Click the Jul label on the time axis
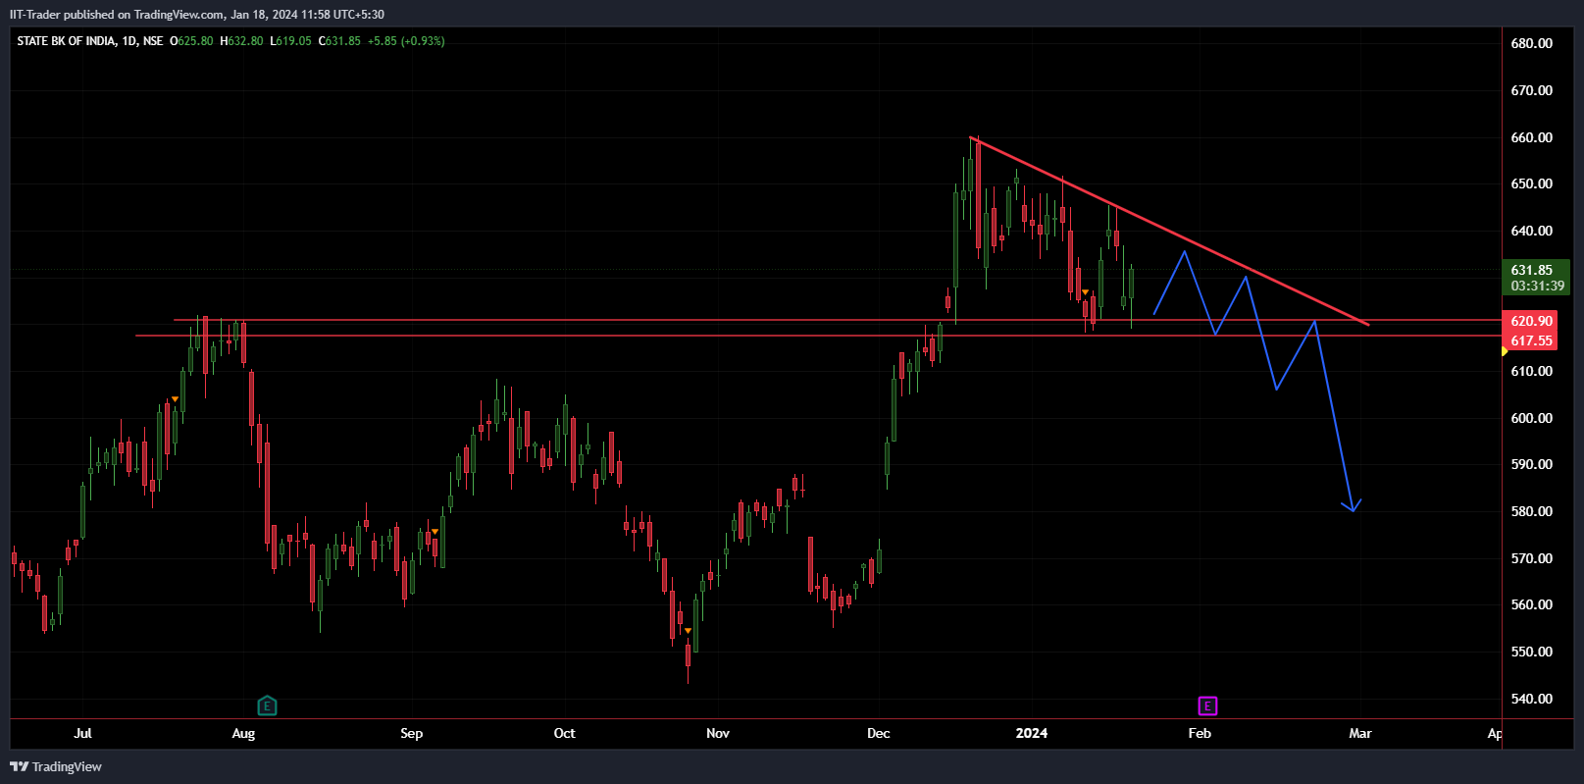1584x784 pixels. tap(82, 733)
